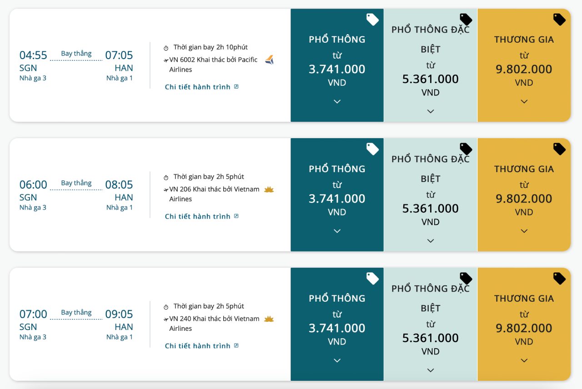The width and height of the screenshot is (582, 389).
Task: Expand Thương Gia fare for 07:00 flight
Action: [x=524, y=361]
